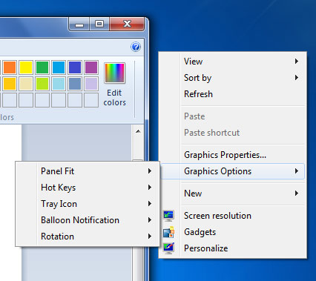Click the Paint scrollbar up arrow
Viewport: 316px width, 281px height.
pos(138,131)
